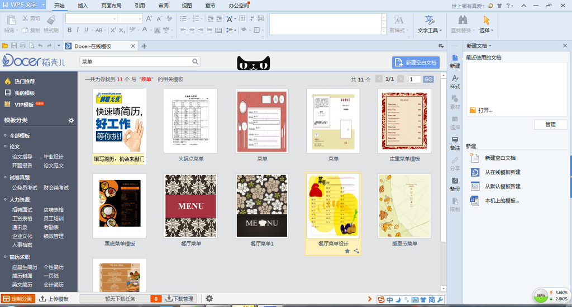Toggle Sogou 中 Chinese/English input mode
The image size is (572, 307).
389,299
